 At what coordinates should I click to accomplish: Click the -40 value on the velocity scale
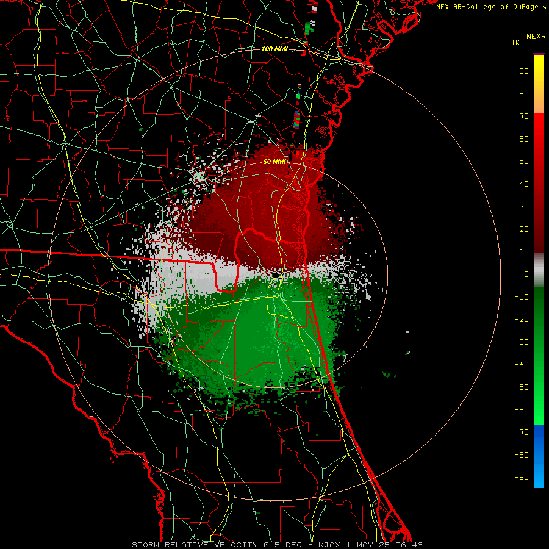coord(522,365)
